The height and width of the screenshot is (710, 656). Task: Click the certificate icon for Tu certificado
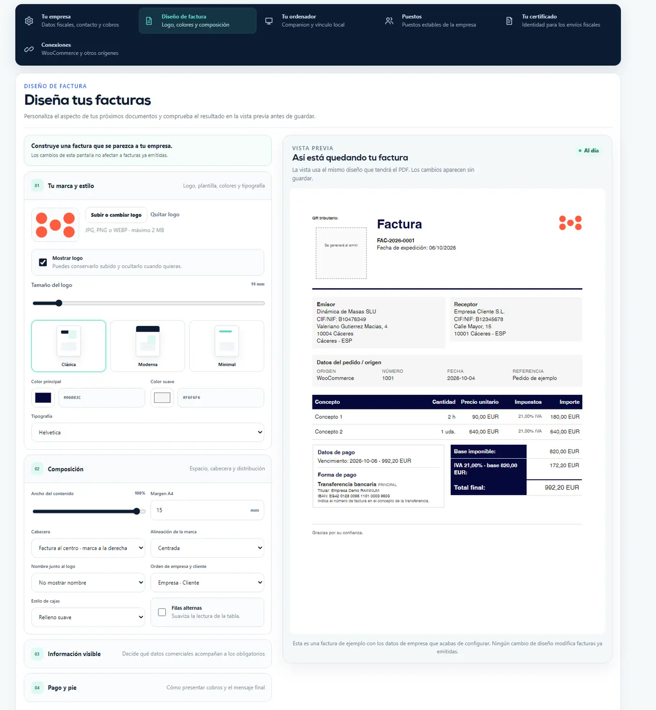point(509,21)
